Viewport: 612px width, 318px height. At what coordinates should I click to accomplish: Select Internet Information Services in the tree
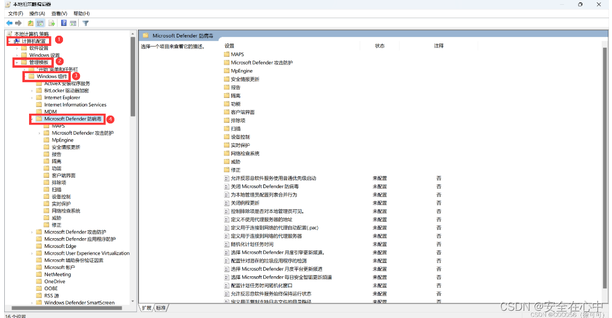click(x=75, y=105)
